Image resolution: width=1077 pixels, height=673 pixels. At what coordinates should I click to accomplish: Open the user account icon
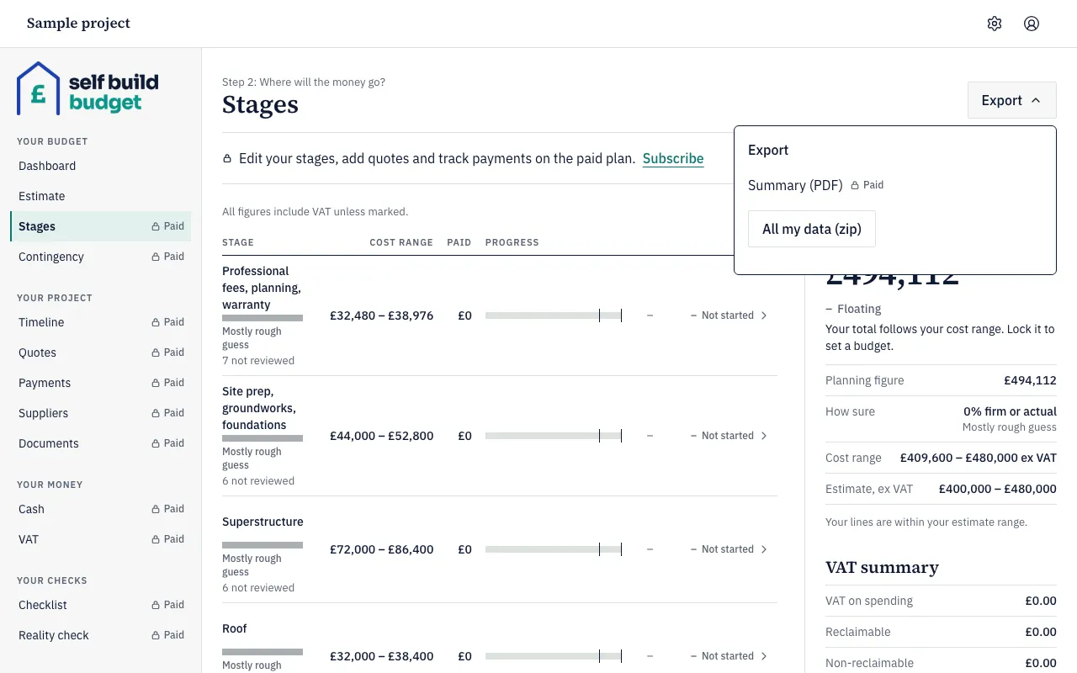coord(1032,24)
